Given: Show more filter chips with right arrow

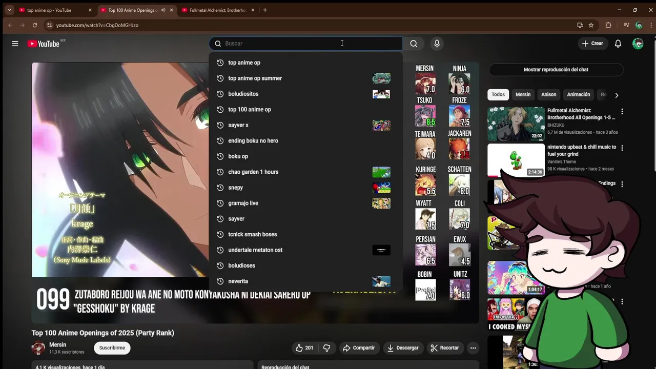Looking at the screenshot, I should click(x=617, y=95).
